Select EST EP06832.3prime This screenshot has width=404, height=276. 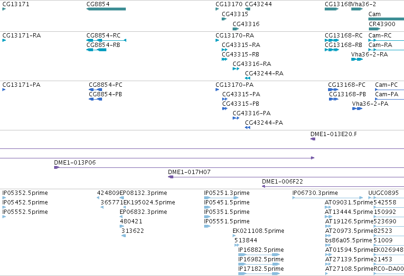[x=143, y=212]
